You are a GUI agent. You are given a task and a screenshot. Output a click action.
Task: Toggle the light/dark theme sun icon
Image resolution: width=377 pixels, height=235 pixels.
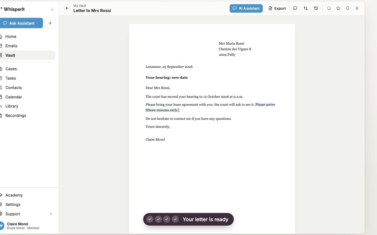(x=357, y=8)
